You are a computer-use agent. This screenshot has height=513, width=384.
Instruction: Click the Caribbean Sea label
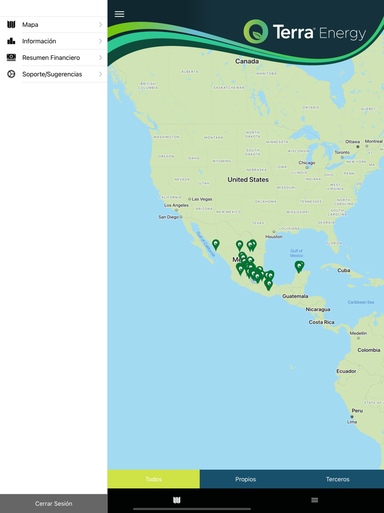click(361, 302)
